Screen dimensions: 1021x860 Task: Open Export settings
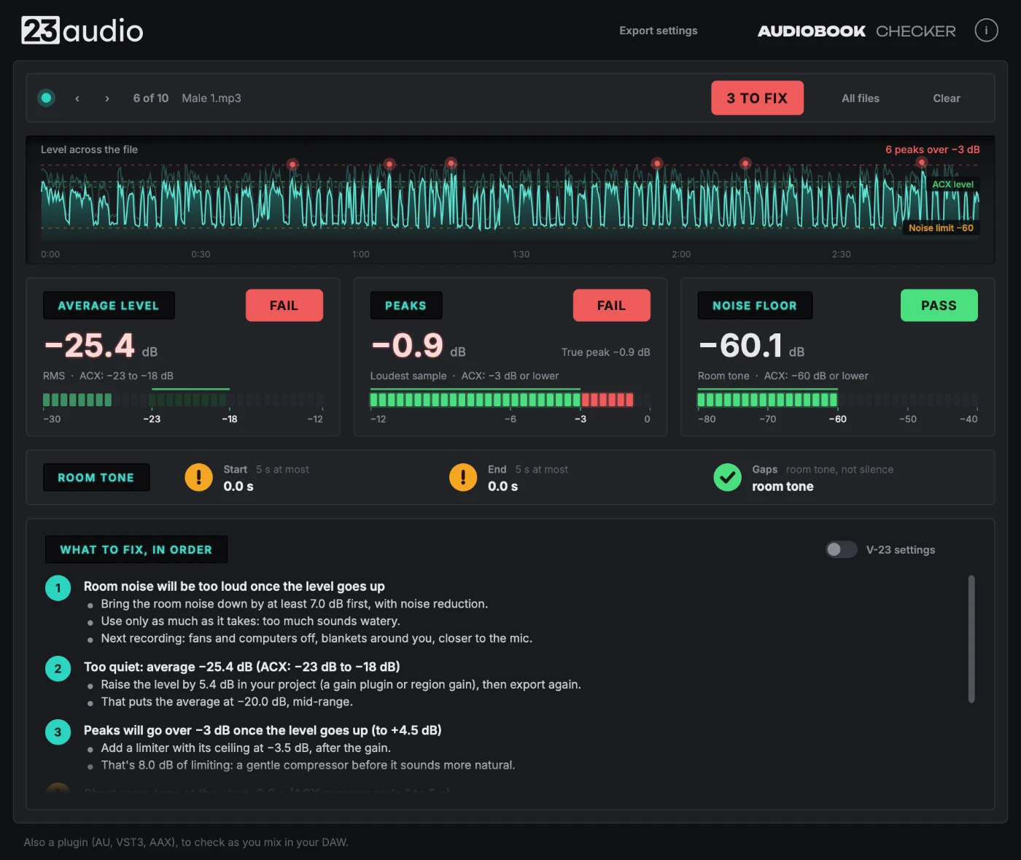click(659, 31)
